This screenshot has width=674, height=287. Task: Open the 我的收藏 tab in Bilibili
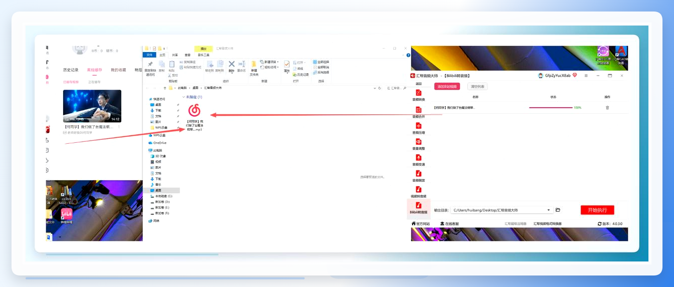point(118,70)
